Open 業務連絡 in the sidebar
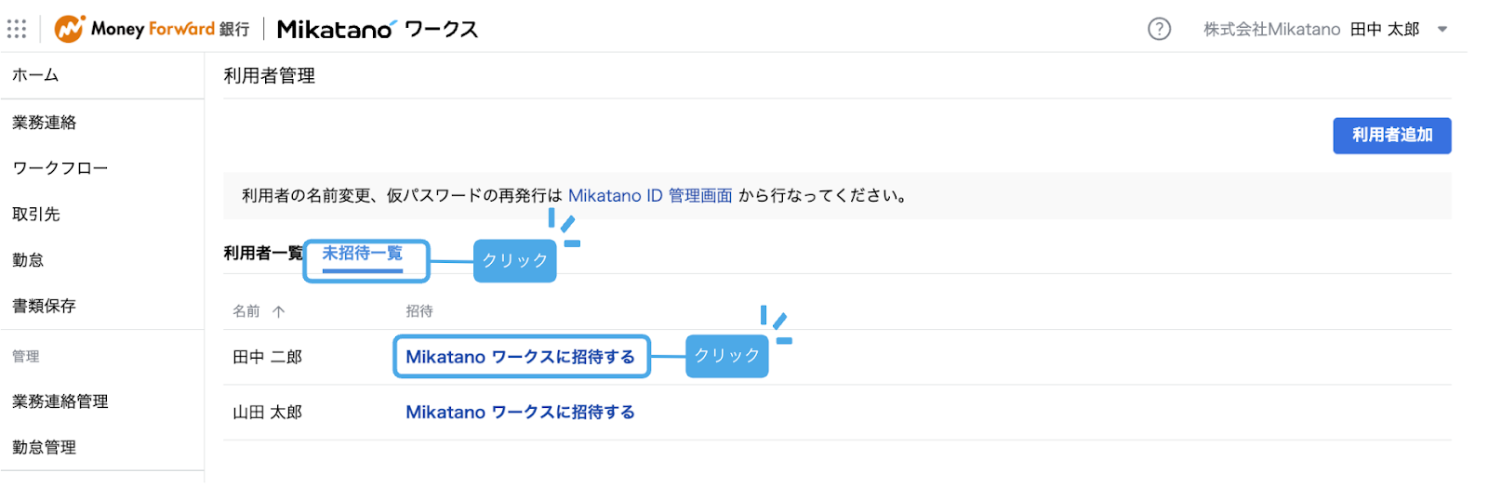The width and height of the screenshot is (1488, 499). (x=44, y=122)
